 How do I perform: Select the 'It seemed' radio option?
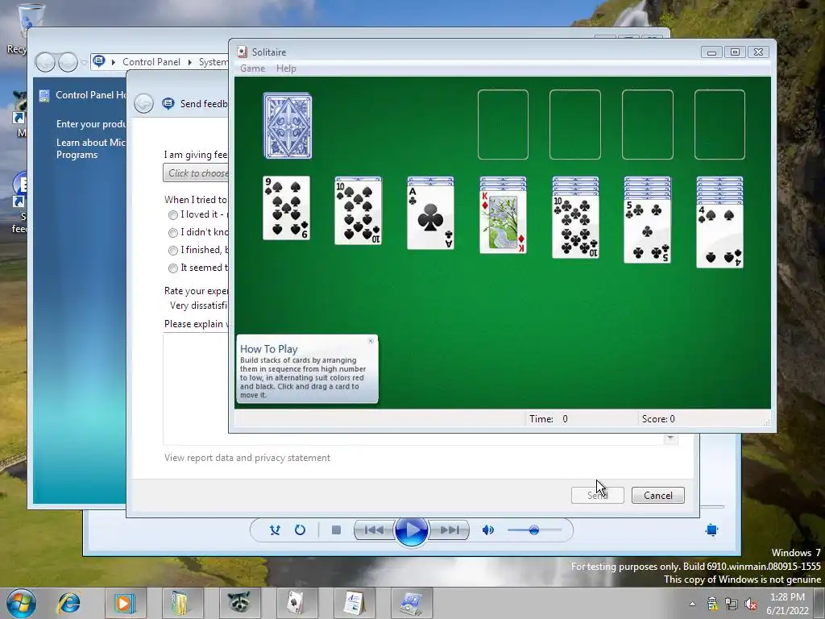pyautogui.click(x=173, y=268)
